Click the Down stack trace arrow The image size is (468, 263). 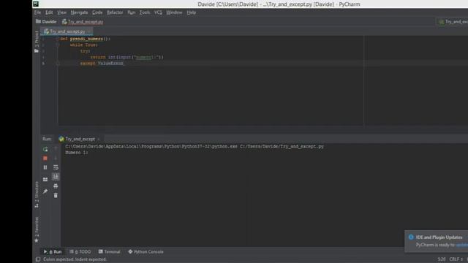coord(56,159)
